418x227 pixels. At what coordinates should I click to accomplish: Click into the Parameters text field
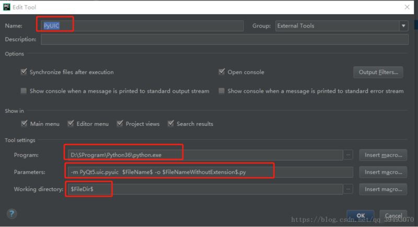209,172
